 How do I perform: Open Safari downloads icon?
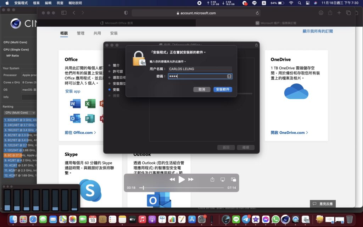pyautogui.click(x=321, y=13)
